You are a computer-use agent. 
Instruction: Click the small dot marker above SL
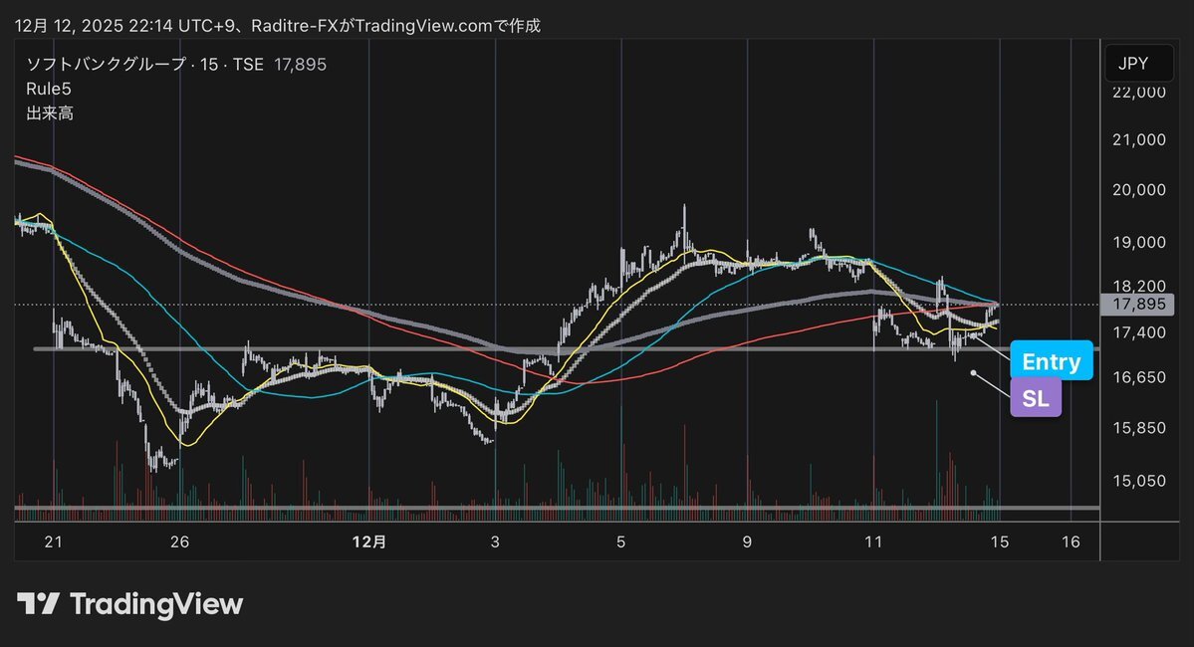(973, 373)
